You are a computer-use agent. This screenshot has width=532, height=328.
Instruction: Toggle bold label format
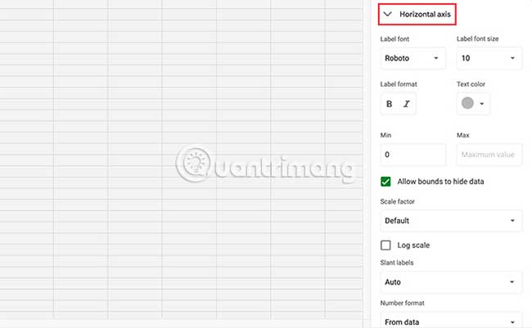pos(389,104)
